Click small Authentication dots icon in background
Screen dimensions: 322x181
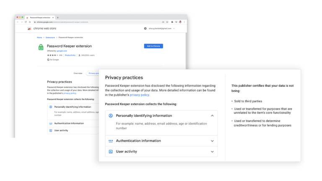51,124
